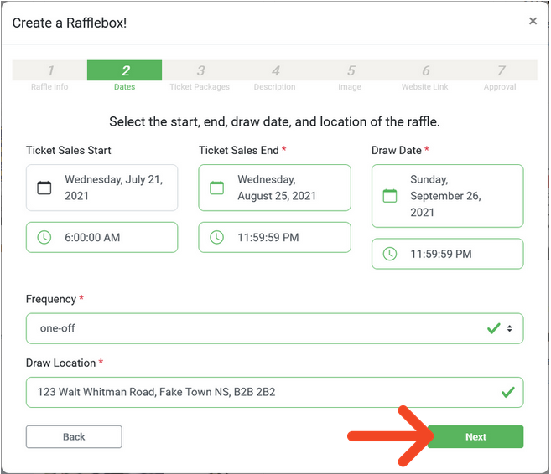Image resolution: width=551 pixels, height=474 pixels.
Task: Click the up-down arrows in the Frequency selector
Action: tap(510, 328)
